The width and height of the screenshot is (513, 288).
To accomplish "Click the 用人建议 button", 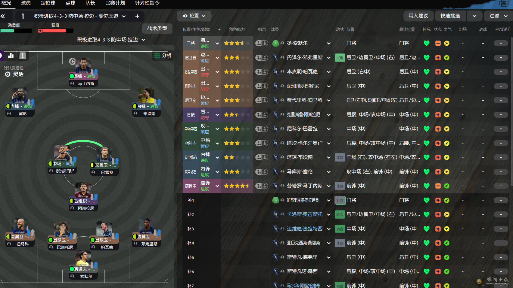I will 418,16.
